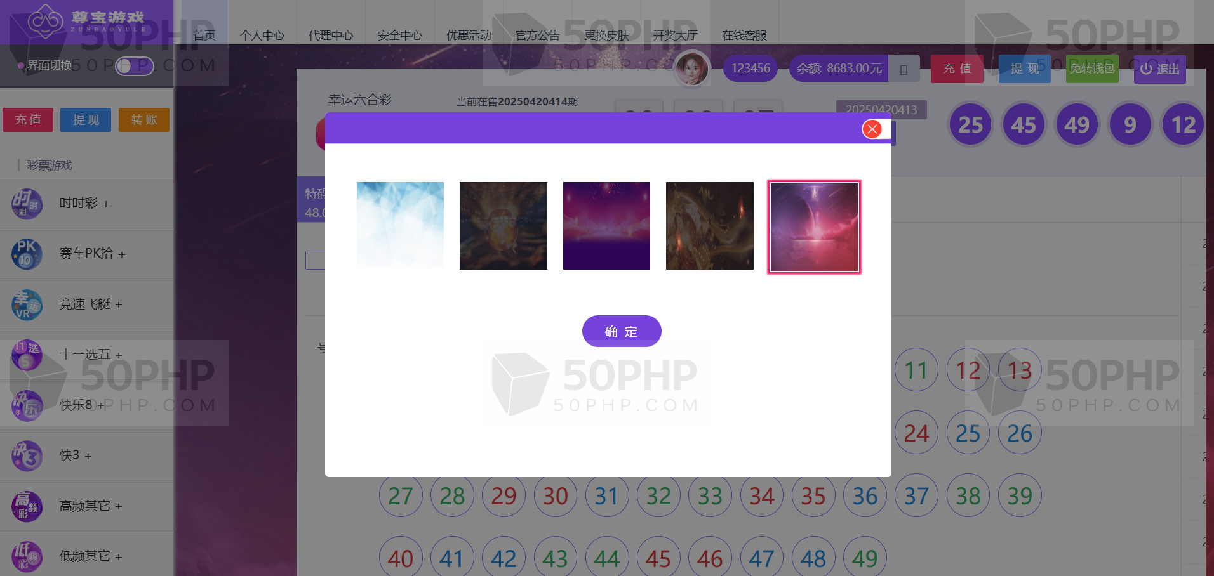Image resolution: width=1214 pixels, height=576 pixels.
Task: Click the 退出 logout button
Action: coord(1159,69)
